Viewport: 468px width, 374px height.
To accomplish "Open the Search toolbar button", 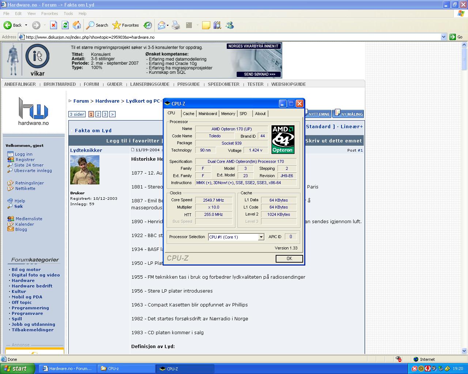I will click(x=97, y=25).
